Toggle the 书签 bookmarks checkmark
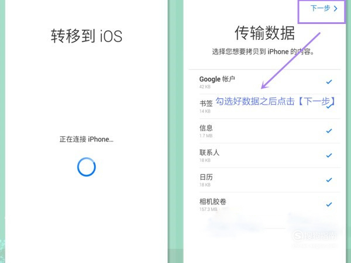Image resolution: width=351 pixels, height=263 pixels. point(329,106)
